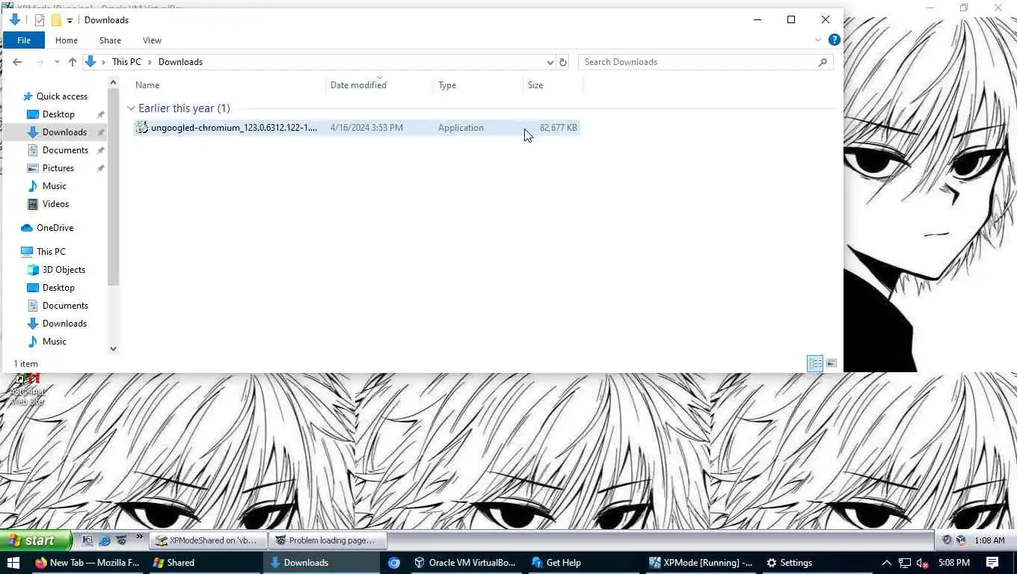Click the 4/16/2024 3:53 PM date cell

366,128
